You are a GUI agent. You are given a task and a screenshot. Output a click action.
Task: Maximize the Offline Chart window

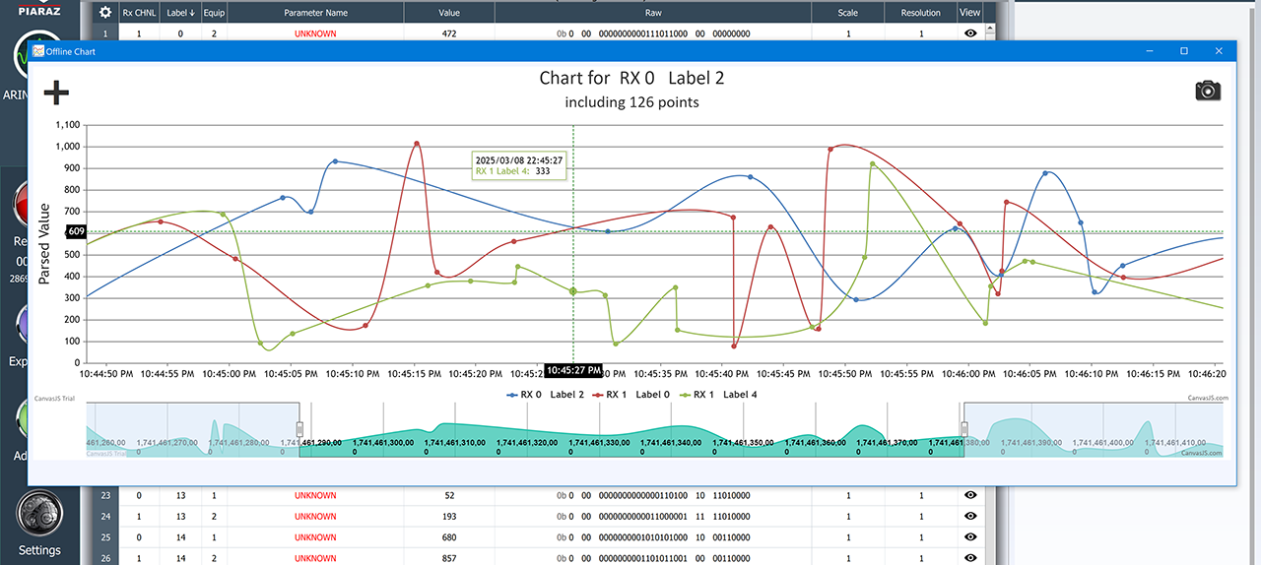(x=1184, y=51)
